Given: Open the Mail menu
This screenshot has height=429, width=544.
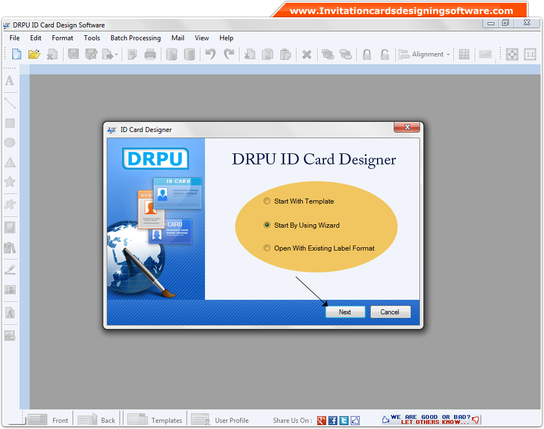Looking at the screenshot, I should click(178, 38).
